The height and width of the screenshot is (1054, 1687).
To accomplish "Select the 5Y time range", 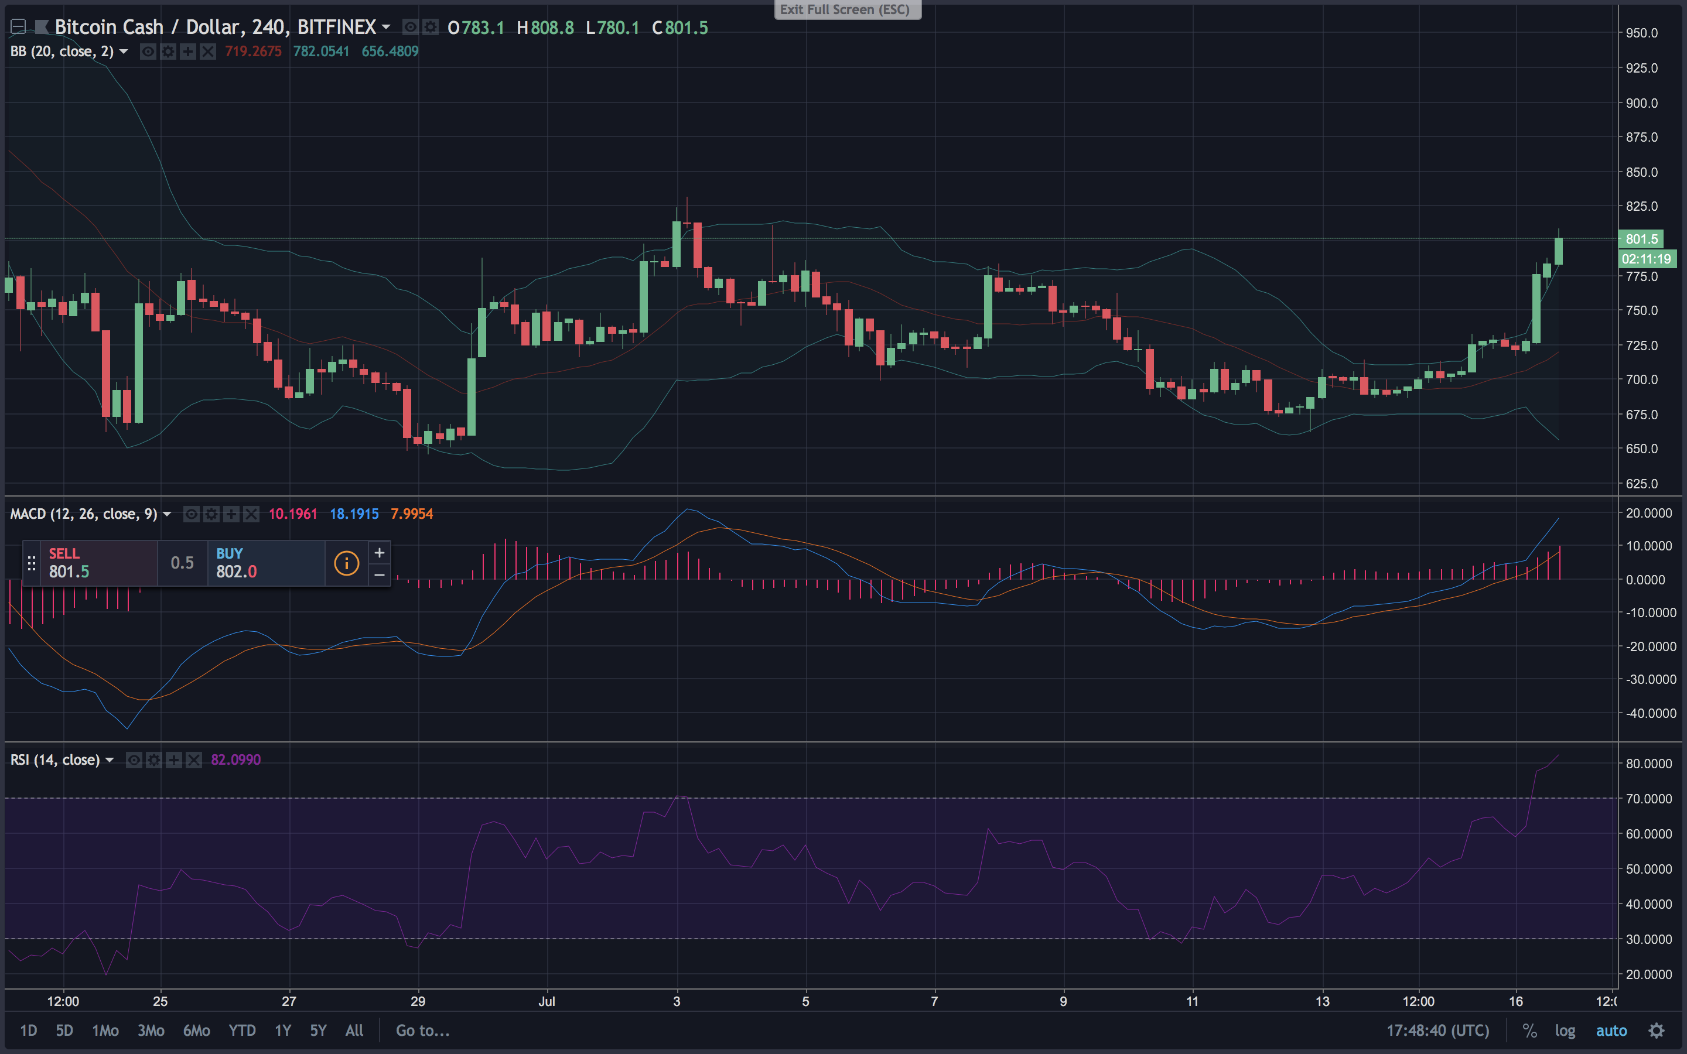I will pyautogui.click(x=318, y=1031).
